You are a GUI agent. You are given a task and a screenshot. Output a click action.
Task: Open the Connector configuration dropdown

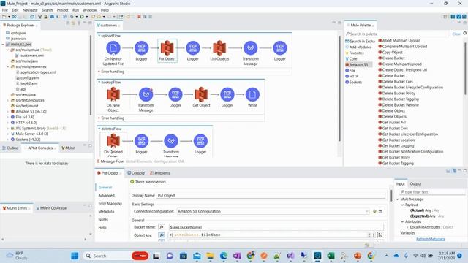pyautogui.click(x=366, y=211)
